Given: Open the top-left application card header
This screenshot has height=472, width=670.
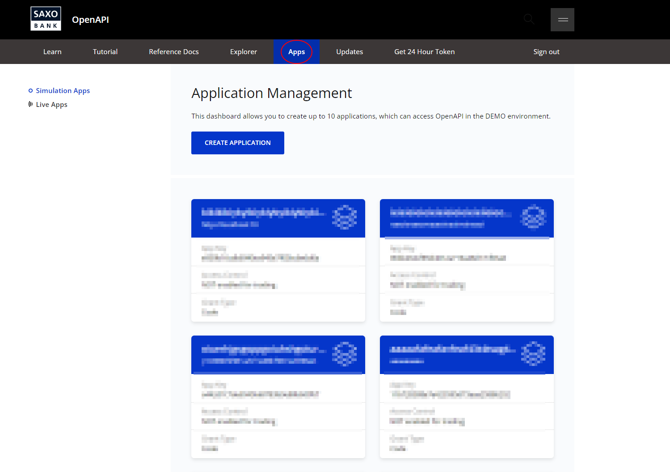Looking at the screenshot, I should coord(278,218).
